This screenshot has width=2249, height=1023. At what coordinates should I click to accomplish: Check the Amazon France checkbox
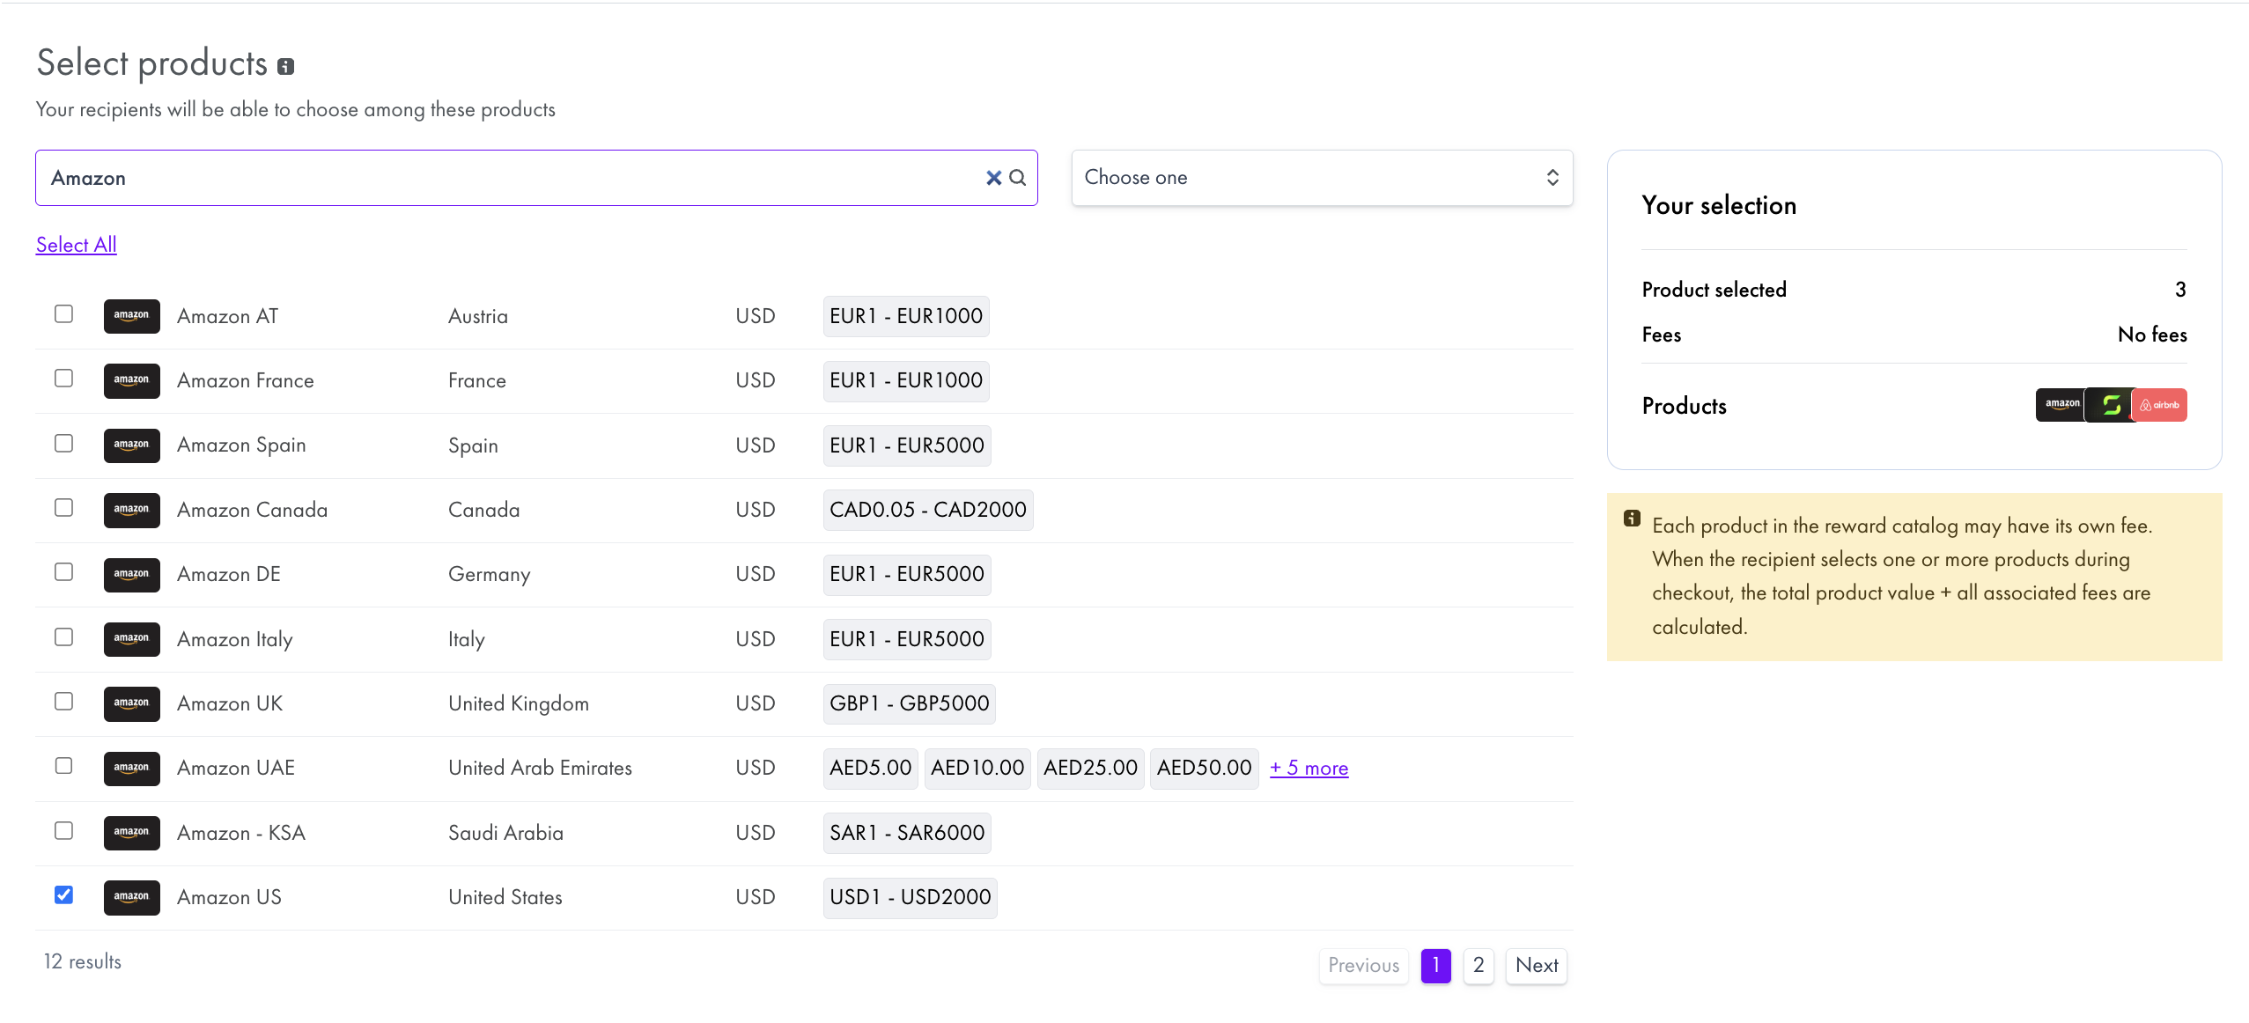(x=63, y=378)
